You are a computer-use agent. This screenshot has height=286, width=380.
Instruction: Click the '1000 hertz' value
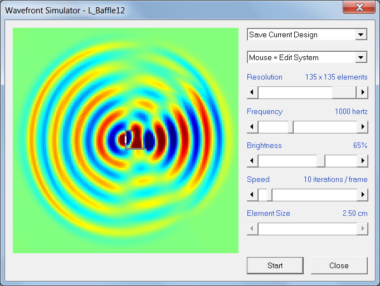pyautogui.click(x=351, y=111)
